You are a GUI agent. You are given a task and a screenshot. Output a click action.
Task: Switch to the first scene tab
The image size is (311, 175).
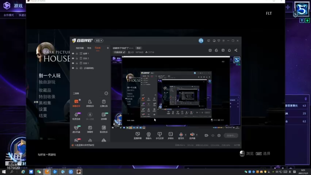click(x=80, y=48)
